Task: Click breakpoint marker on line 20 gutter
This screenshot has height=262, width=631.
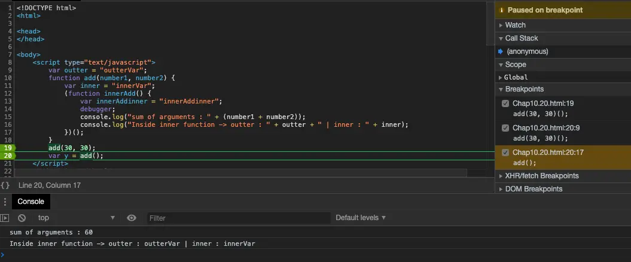Action: point(8,156)
